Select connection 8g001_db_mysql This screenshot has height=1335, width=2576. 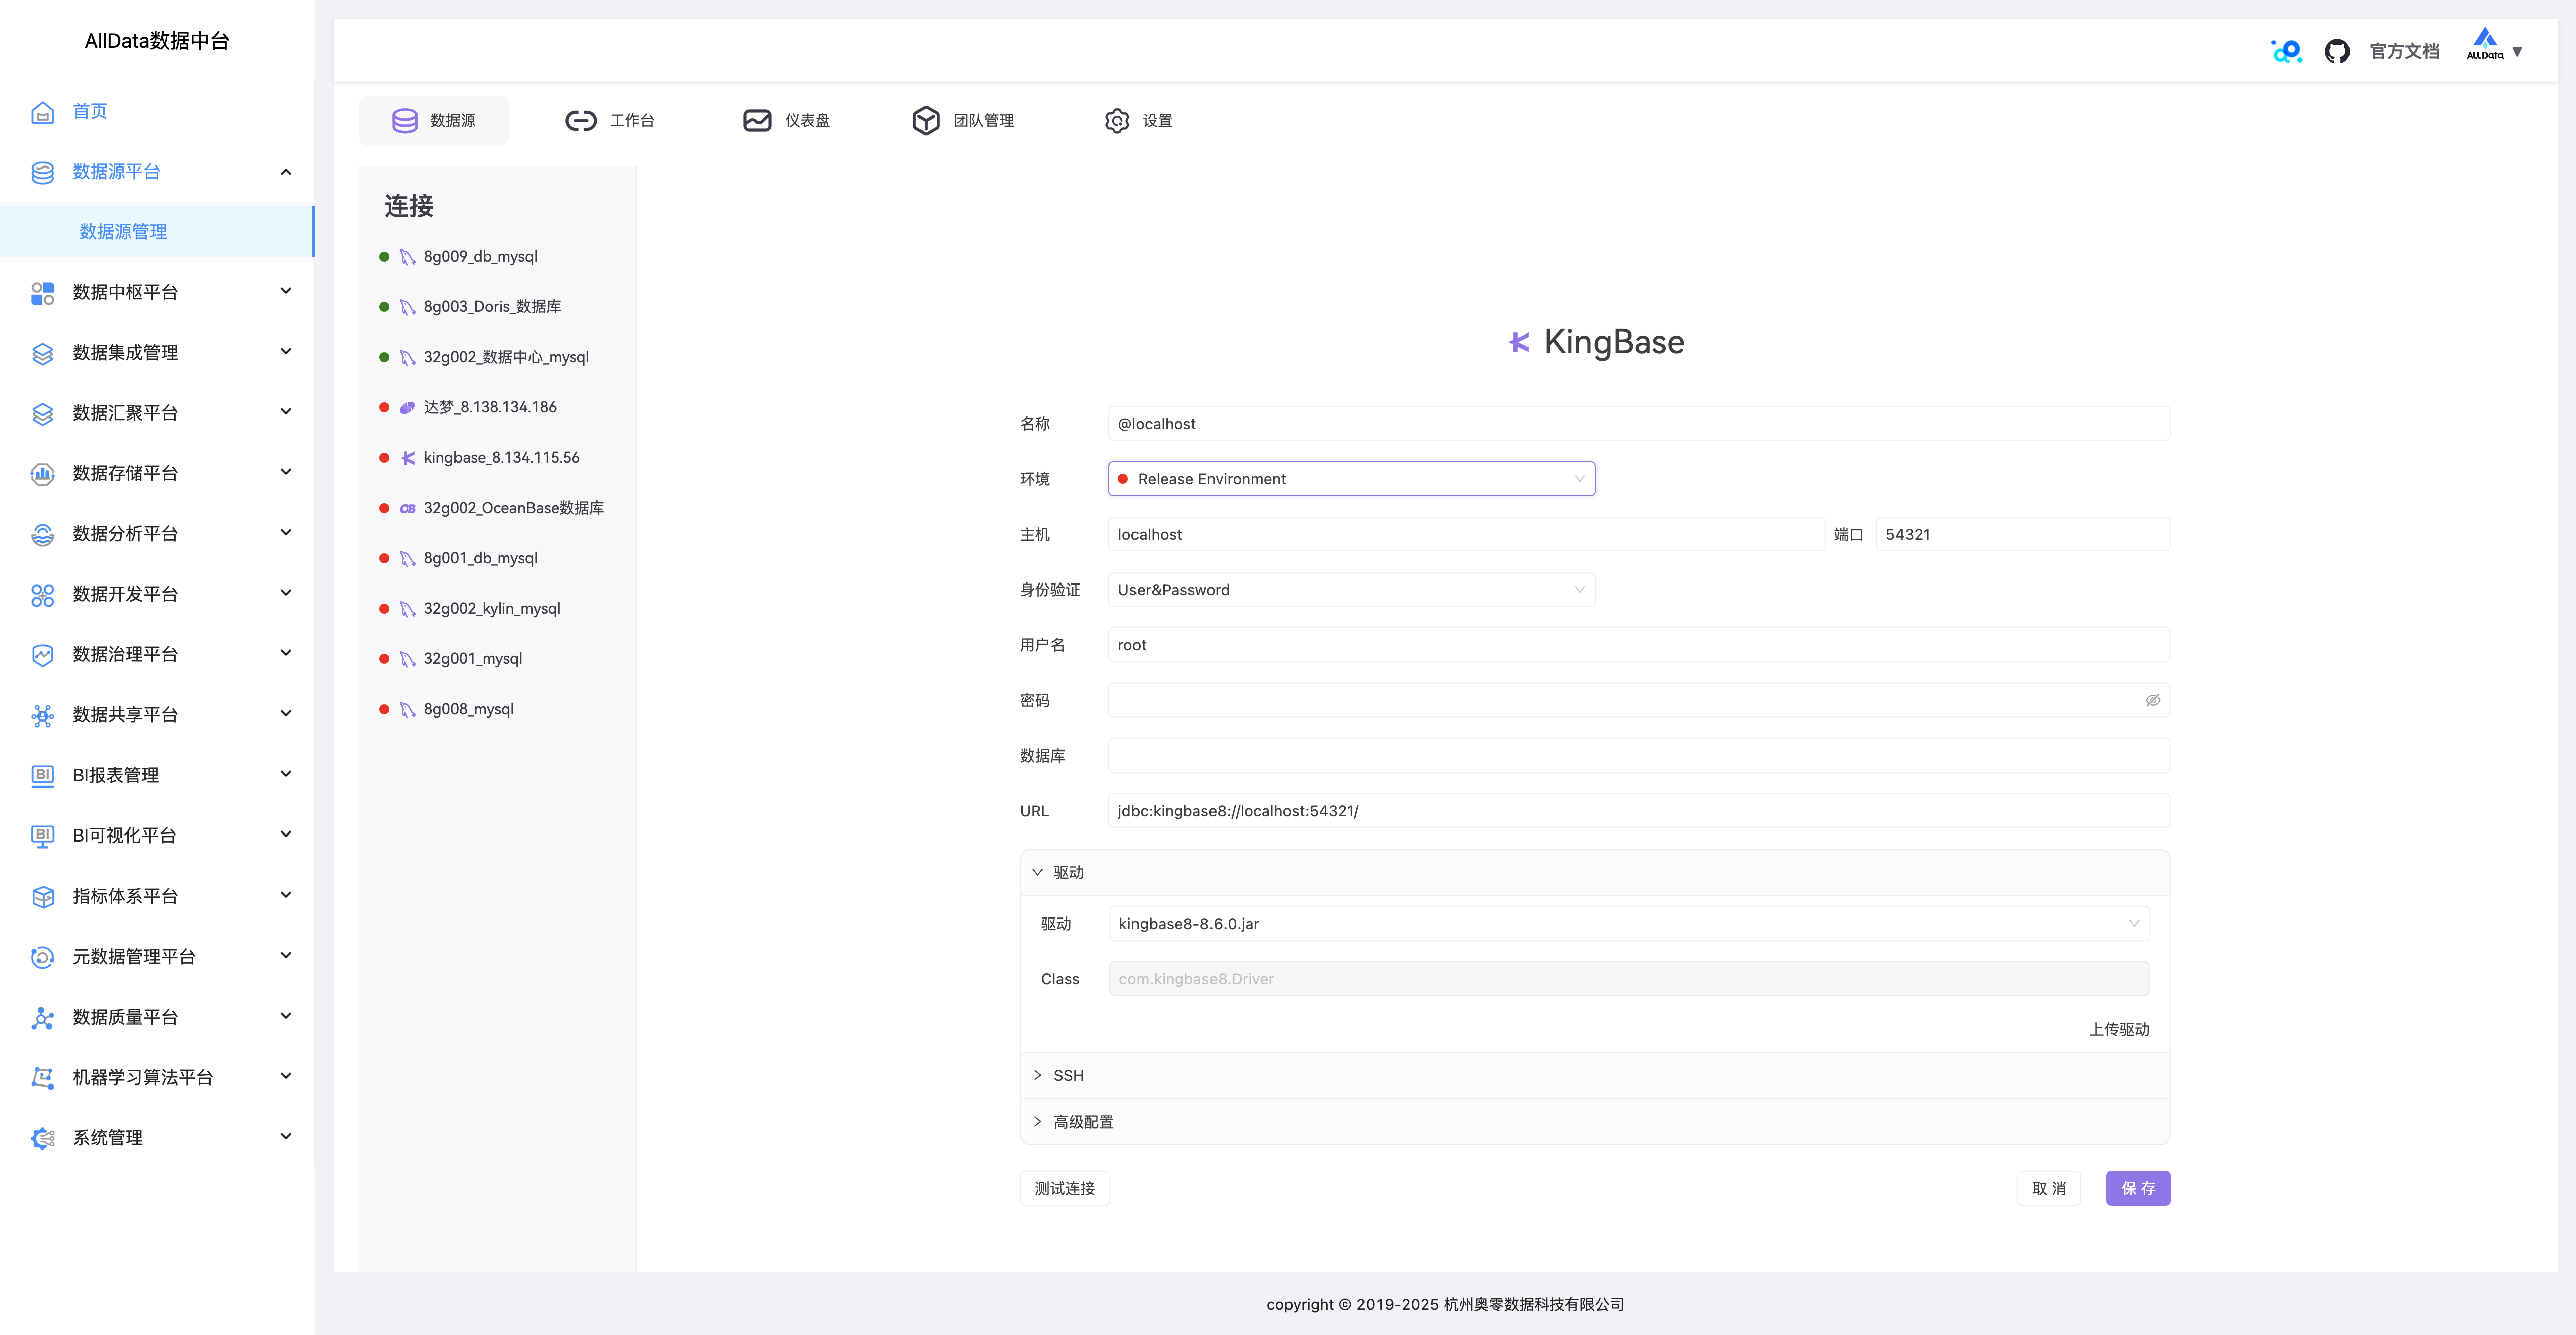pos(480,558)
